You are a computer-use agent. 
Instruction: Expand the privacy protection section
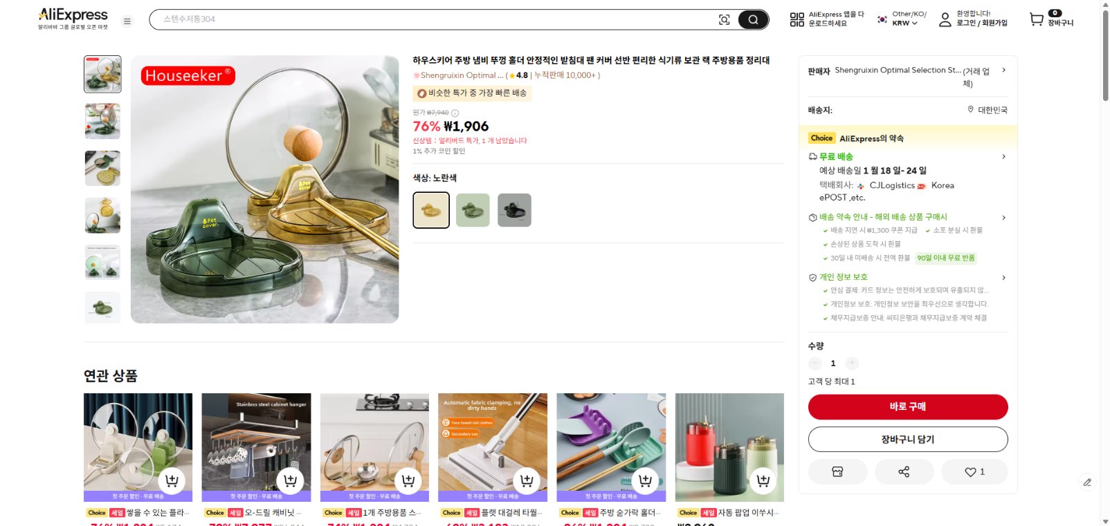pyautogui.click(x=1003, y=277)
